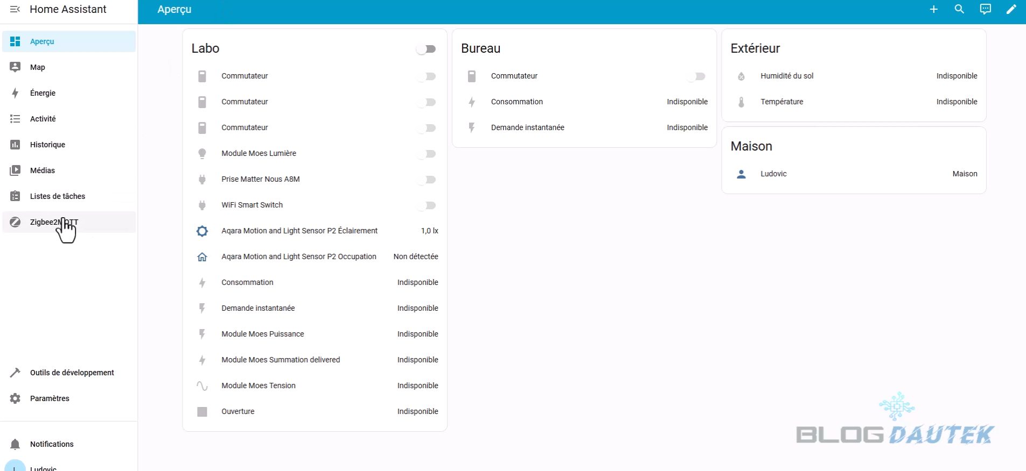1026x471 pixels.
Task: Toggle the Labo group master switch
Action: (x=426, y=49)
